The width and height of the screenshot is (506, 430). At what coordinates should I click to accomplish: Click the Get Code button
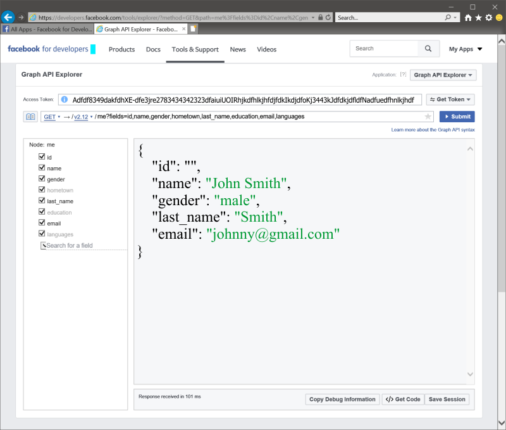click(x=403, y=400)
